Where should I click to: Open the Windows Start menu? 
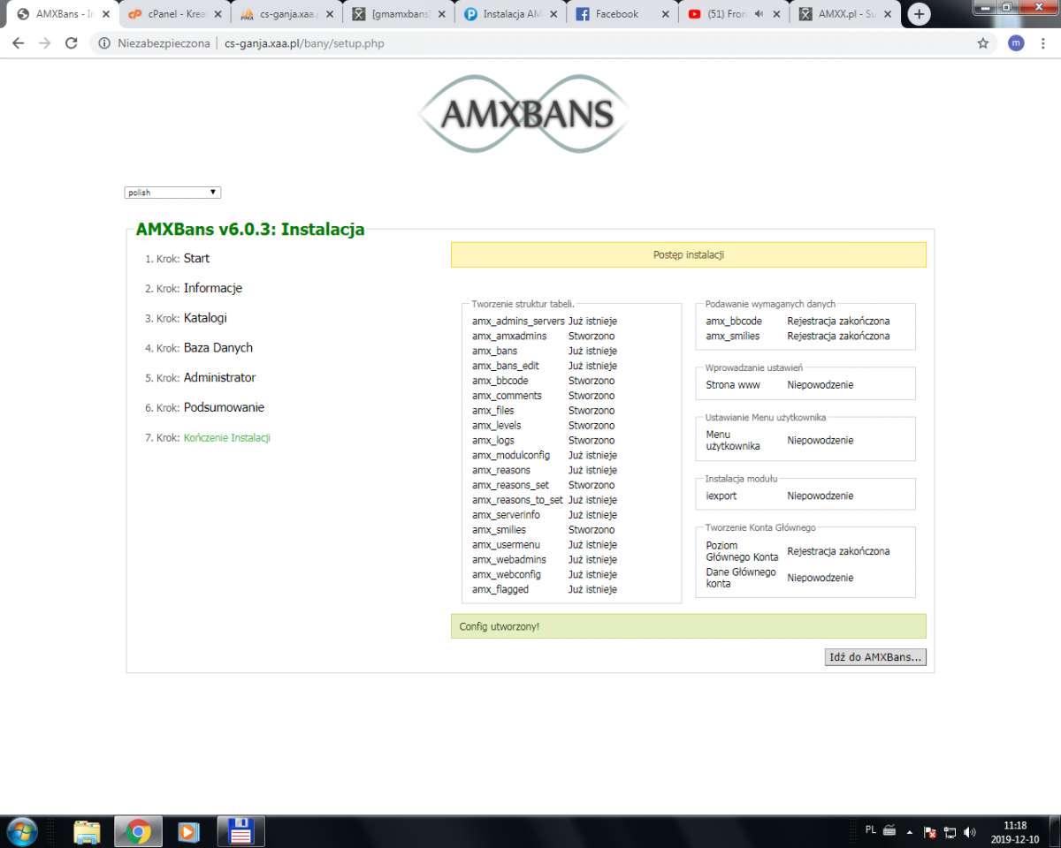pos(21,831)
